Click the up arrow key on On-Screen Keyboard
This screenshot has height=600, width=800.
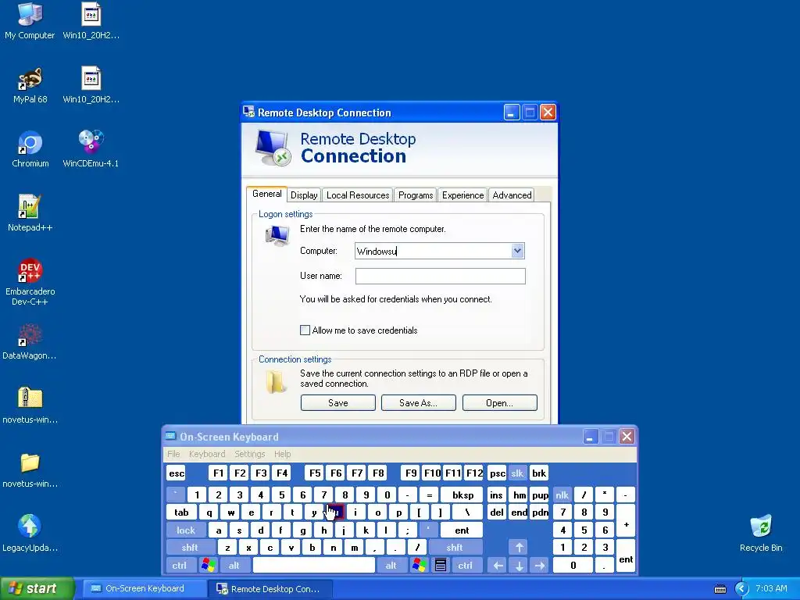coord(519,548)
